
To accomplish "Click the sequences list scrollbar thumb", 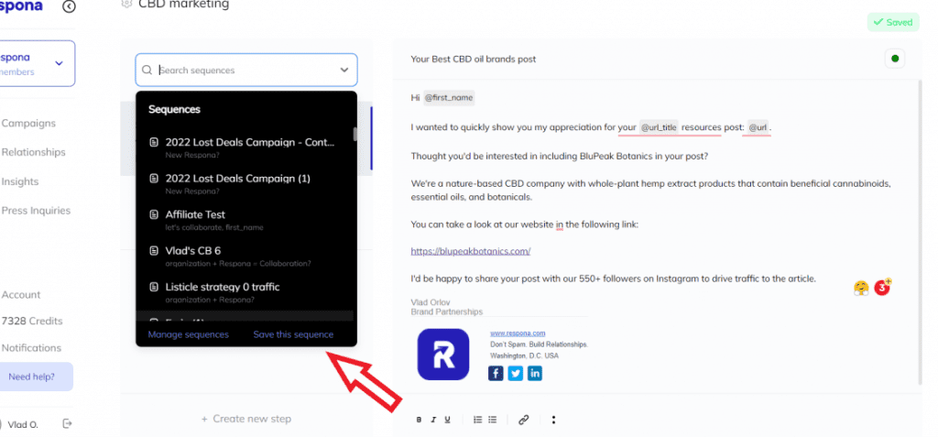I will (355, 134).
